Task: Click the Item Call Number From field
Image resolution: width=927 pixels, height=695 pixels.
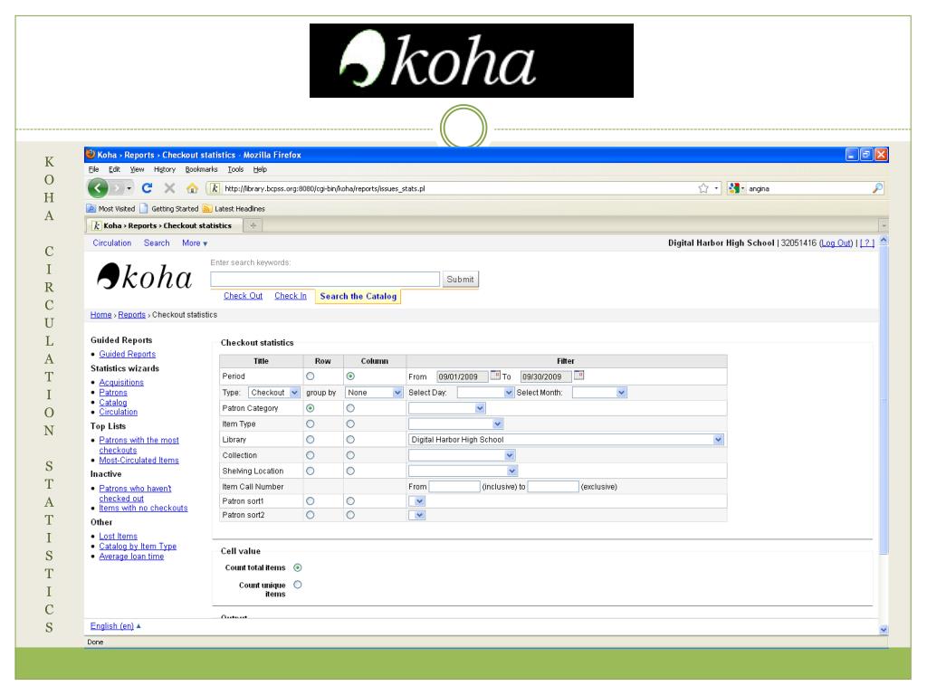Action: [x=454, y=486]
